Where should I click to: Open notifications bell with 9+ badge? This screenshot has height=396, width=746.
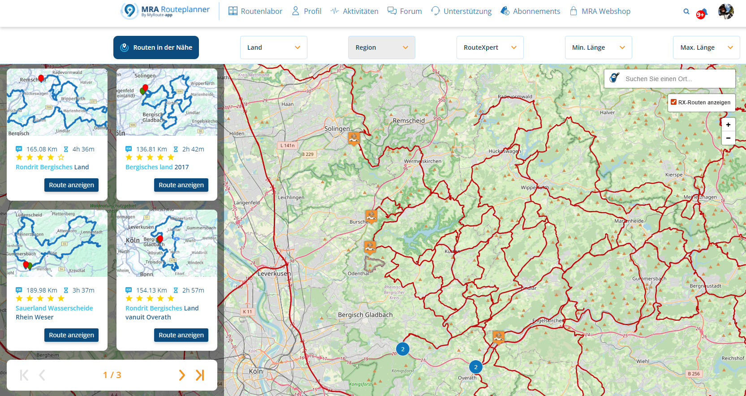(x=702, y=13)
